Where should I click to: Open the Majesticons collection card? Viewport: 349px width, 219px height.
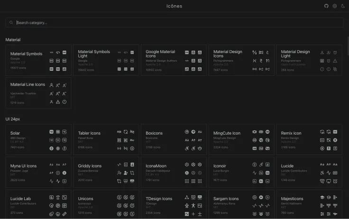309,204
